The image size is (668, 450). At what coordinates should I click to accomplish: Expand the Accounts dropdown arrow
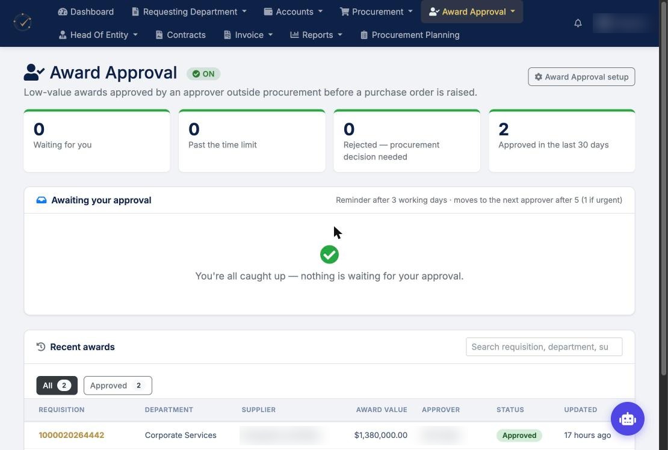coord(320,11)
